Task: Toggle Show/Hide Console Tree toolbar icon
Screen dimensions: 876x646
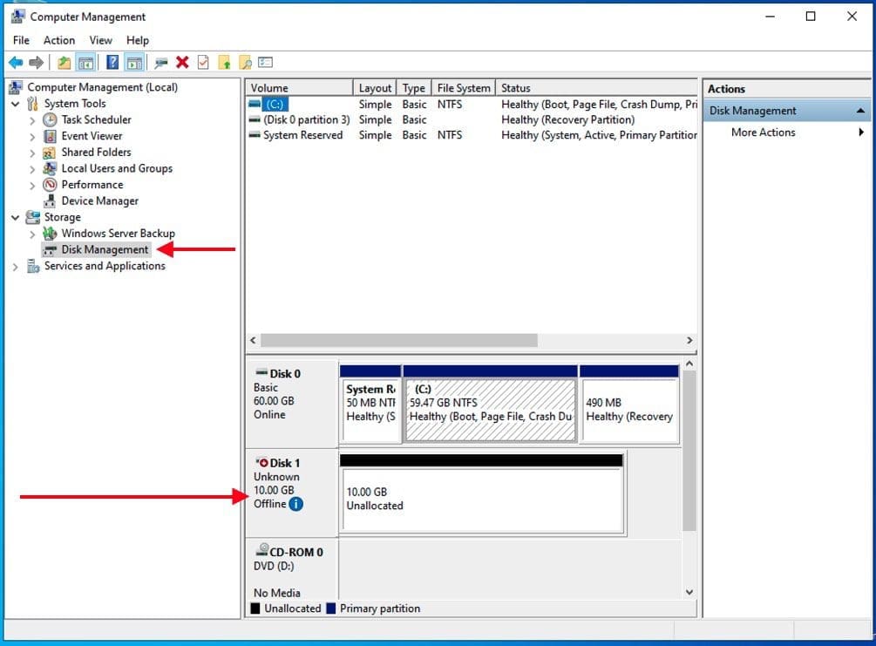Action: coord(85,63)
